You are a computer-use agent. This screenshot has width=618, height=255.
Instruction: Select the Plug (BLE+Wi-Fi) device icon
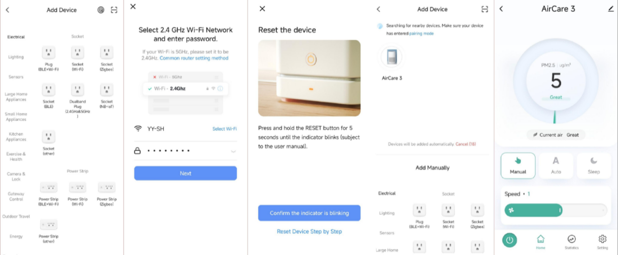(48, 52)
